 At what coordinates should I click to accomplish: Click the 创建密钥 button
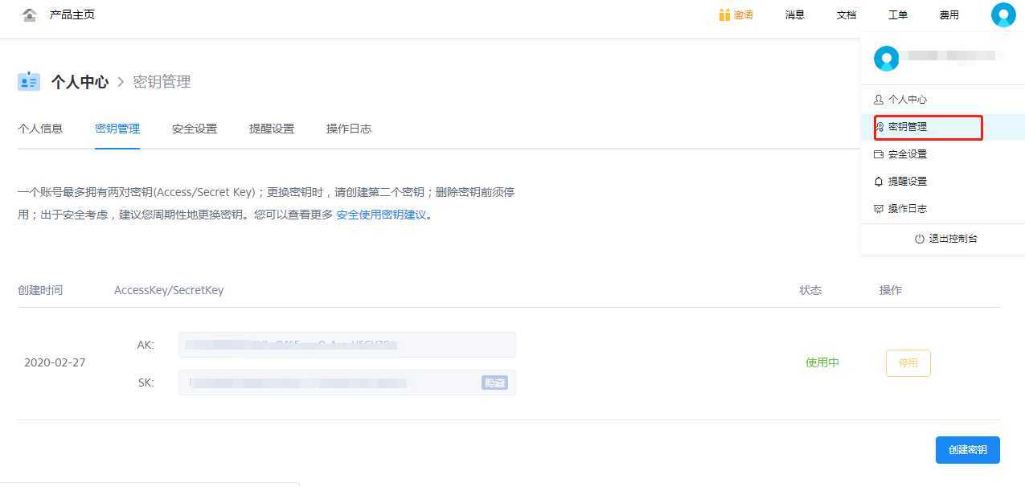[x=968, y=450]
